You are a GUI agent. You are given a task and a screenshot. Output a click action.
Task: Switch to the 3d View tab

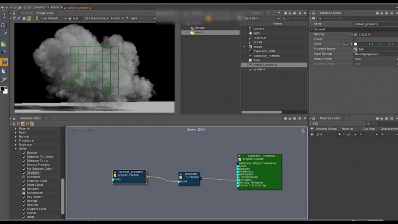pyautogui.click(x=26, y=13)
